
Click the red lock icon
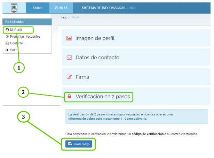point(69,96)
